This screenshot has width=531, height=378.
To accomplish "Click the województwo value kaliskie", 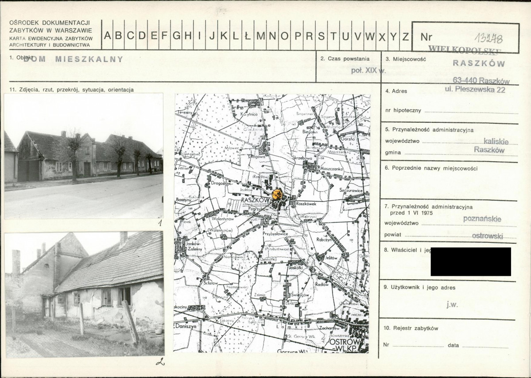I will click(496, 141).
